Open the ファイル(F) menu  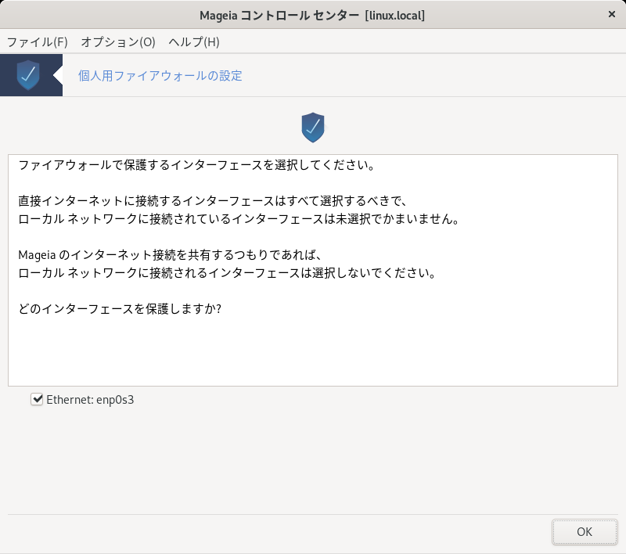37,42
